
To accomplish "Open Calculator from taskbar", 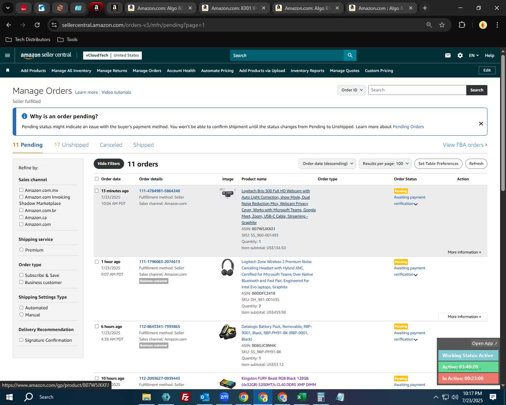I will [x=321, y=397].
